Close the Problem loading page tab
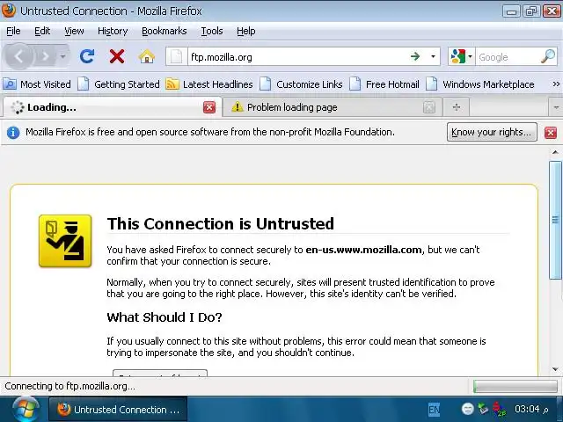The image size is (563, 422). 429,107
